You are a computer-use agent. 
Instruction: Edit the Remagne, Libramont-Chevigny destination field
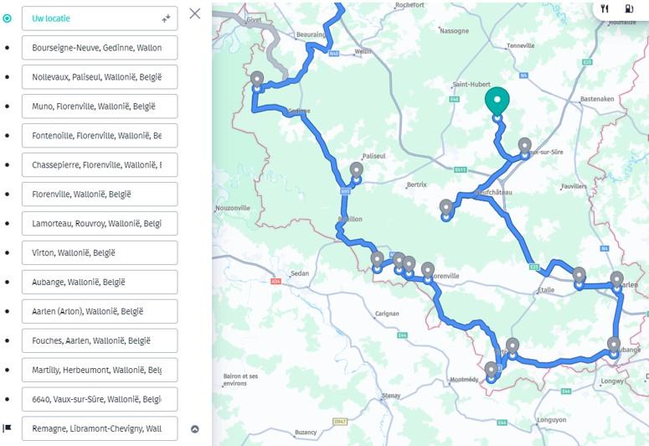pos(100,428)
